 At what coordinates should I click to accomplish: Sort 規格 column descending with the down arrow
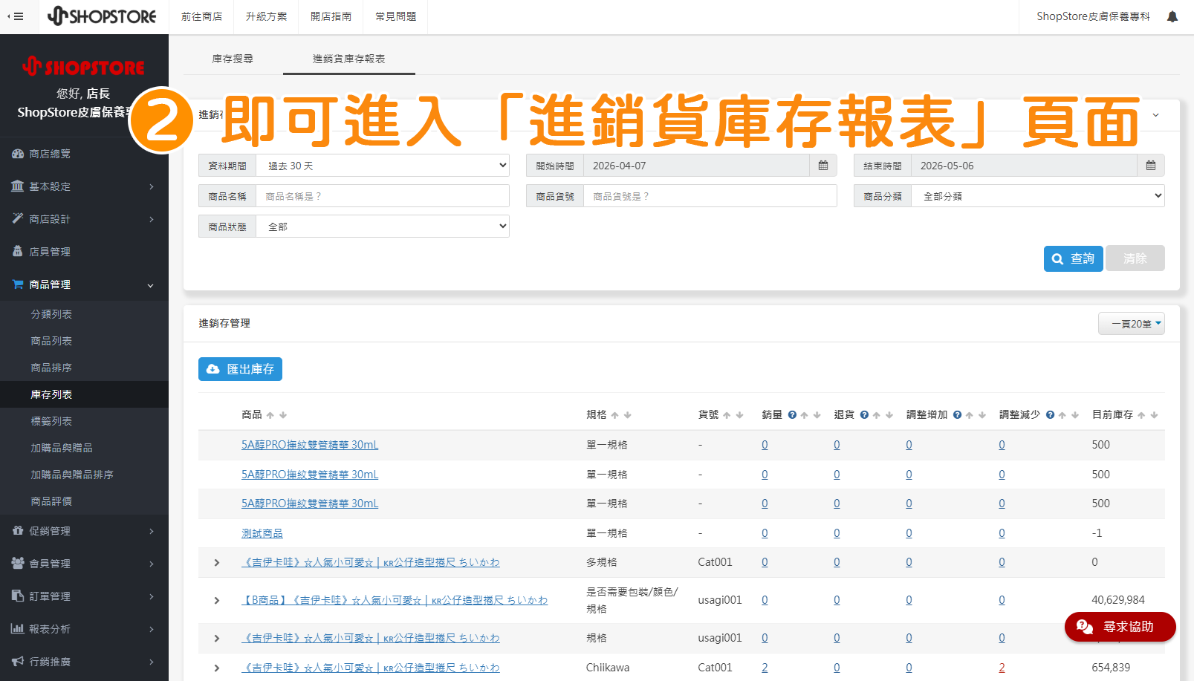point(628,415)
